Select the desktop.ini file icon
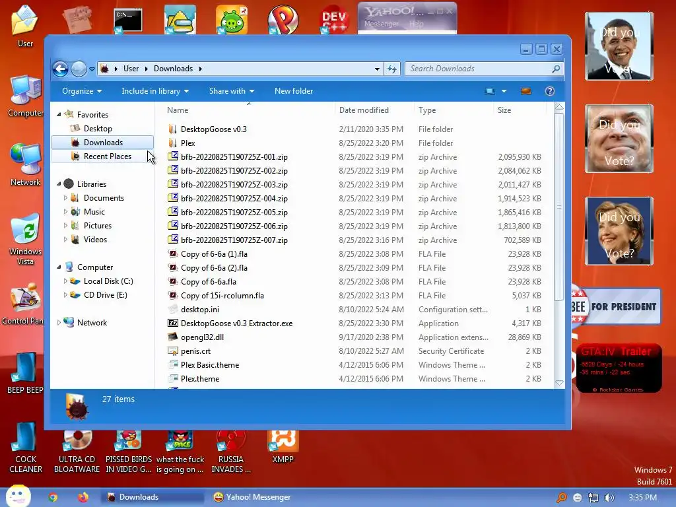This screenshot has height=507, width=676. click(173, 309)
